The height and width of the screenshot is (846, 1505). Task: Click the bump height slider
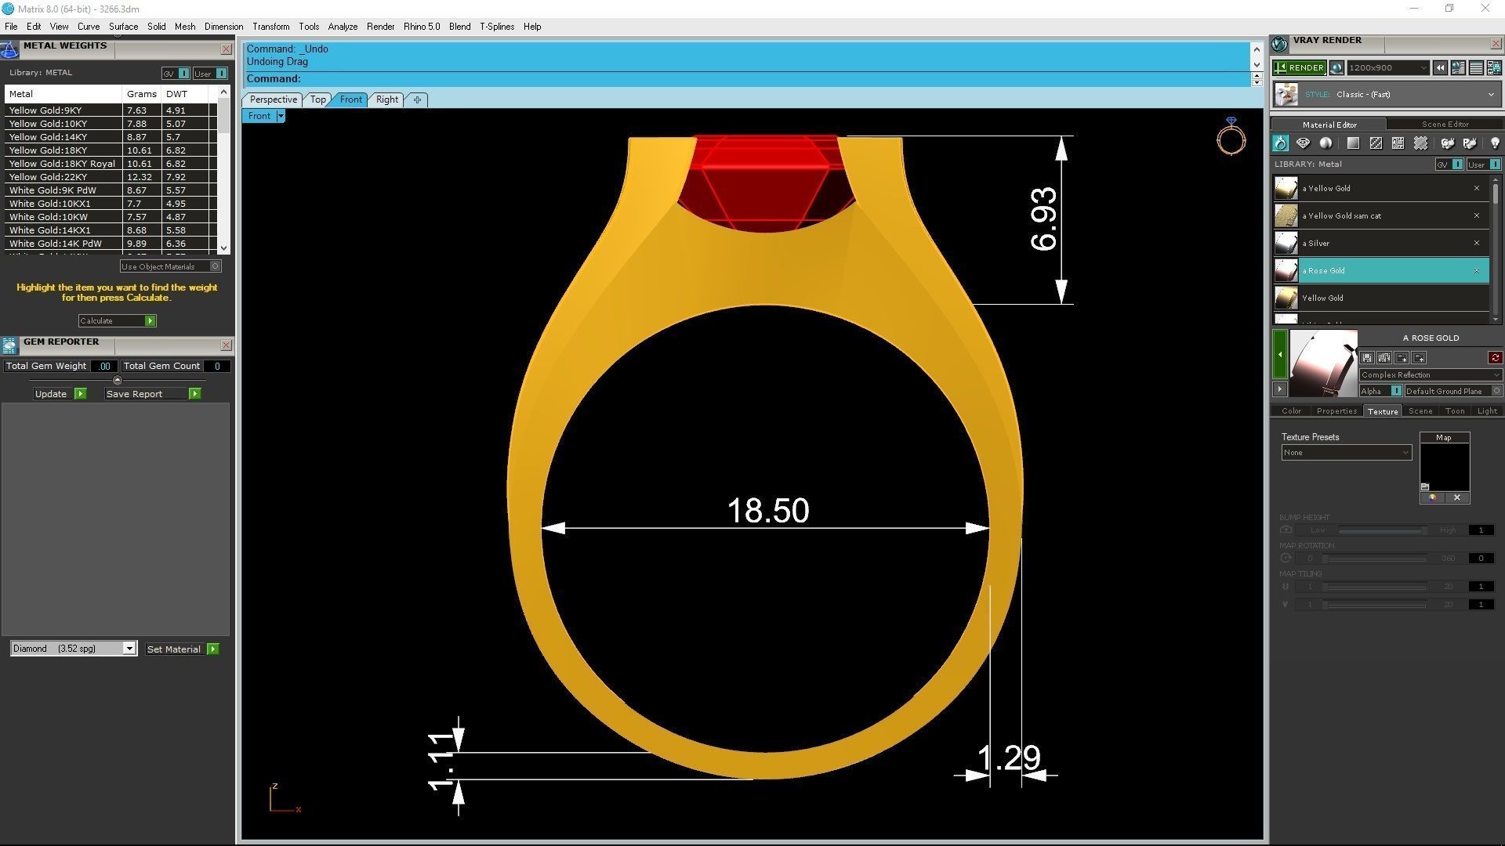point(1380,530)
